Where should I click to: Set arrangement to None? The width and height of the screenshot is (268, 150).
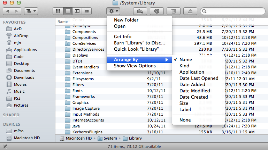(199, 120)
